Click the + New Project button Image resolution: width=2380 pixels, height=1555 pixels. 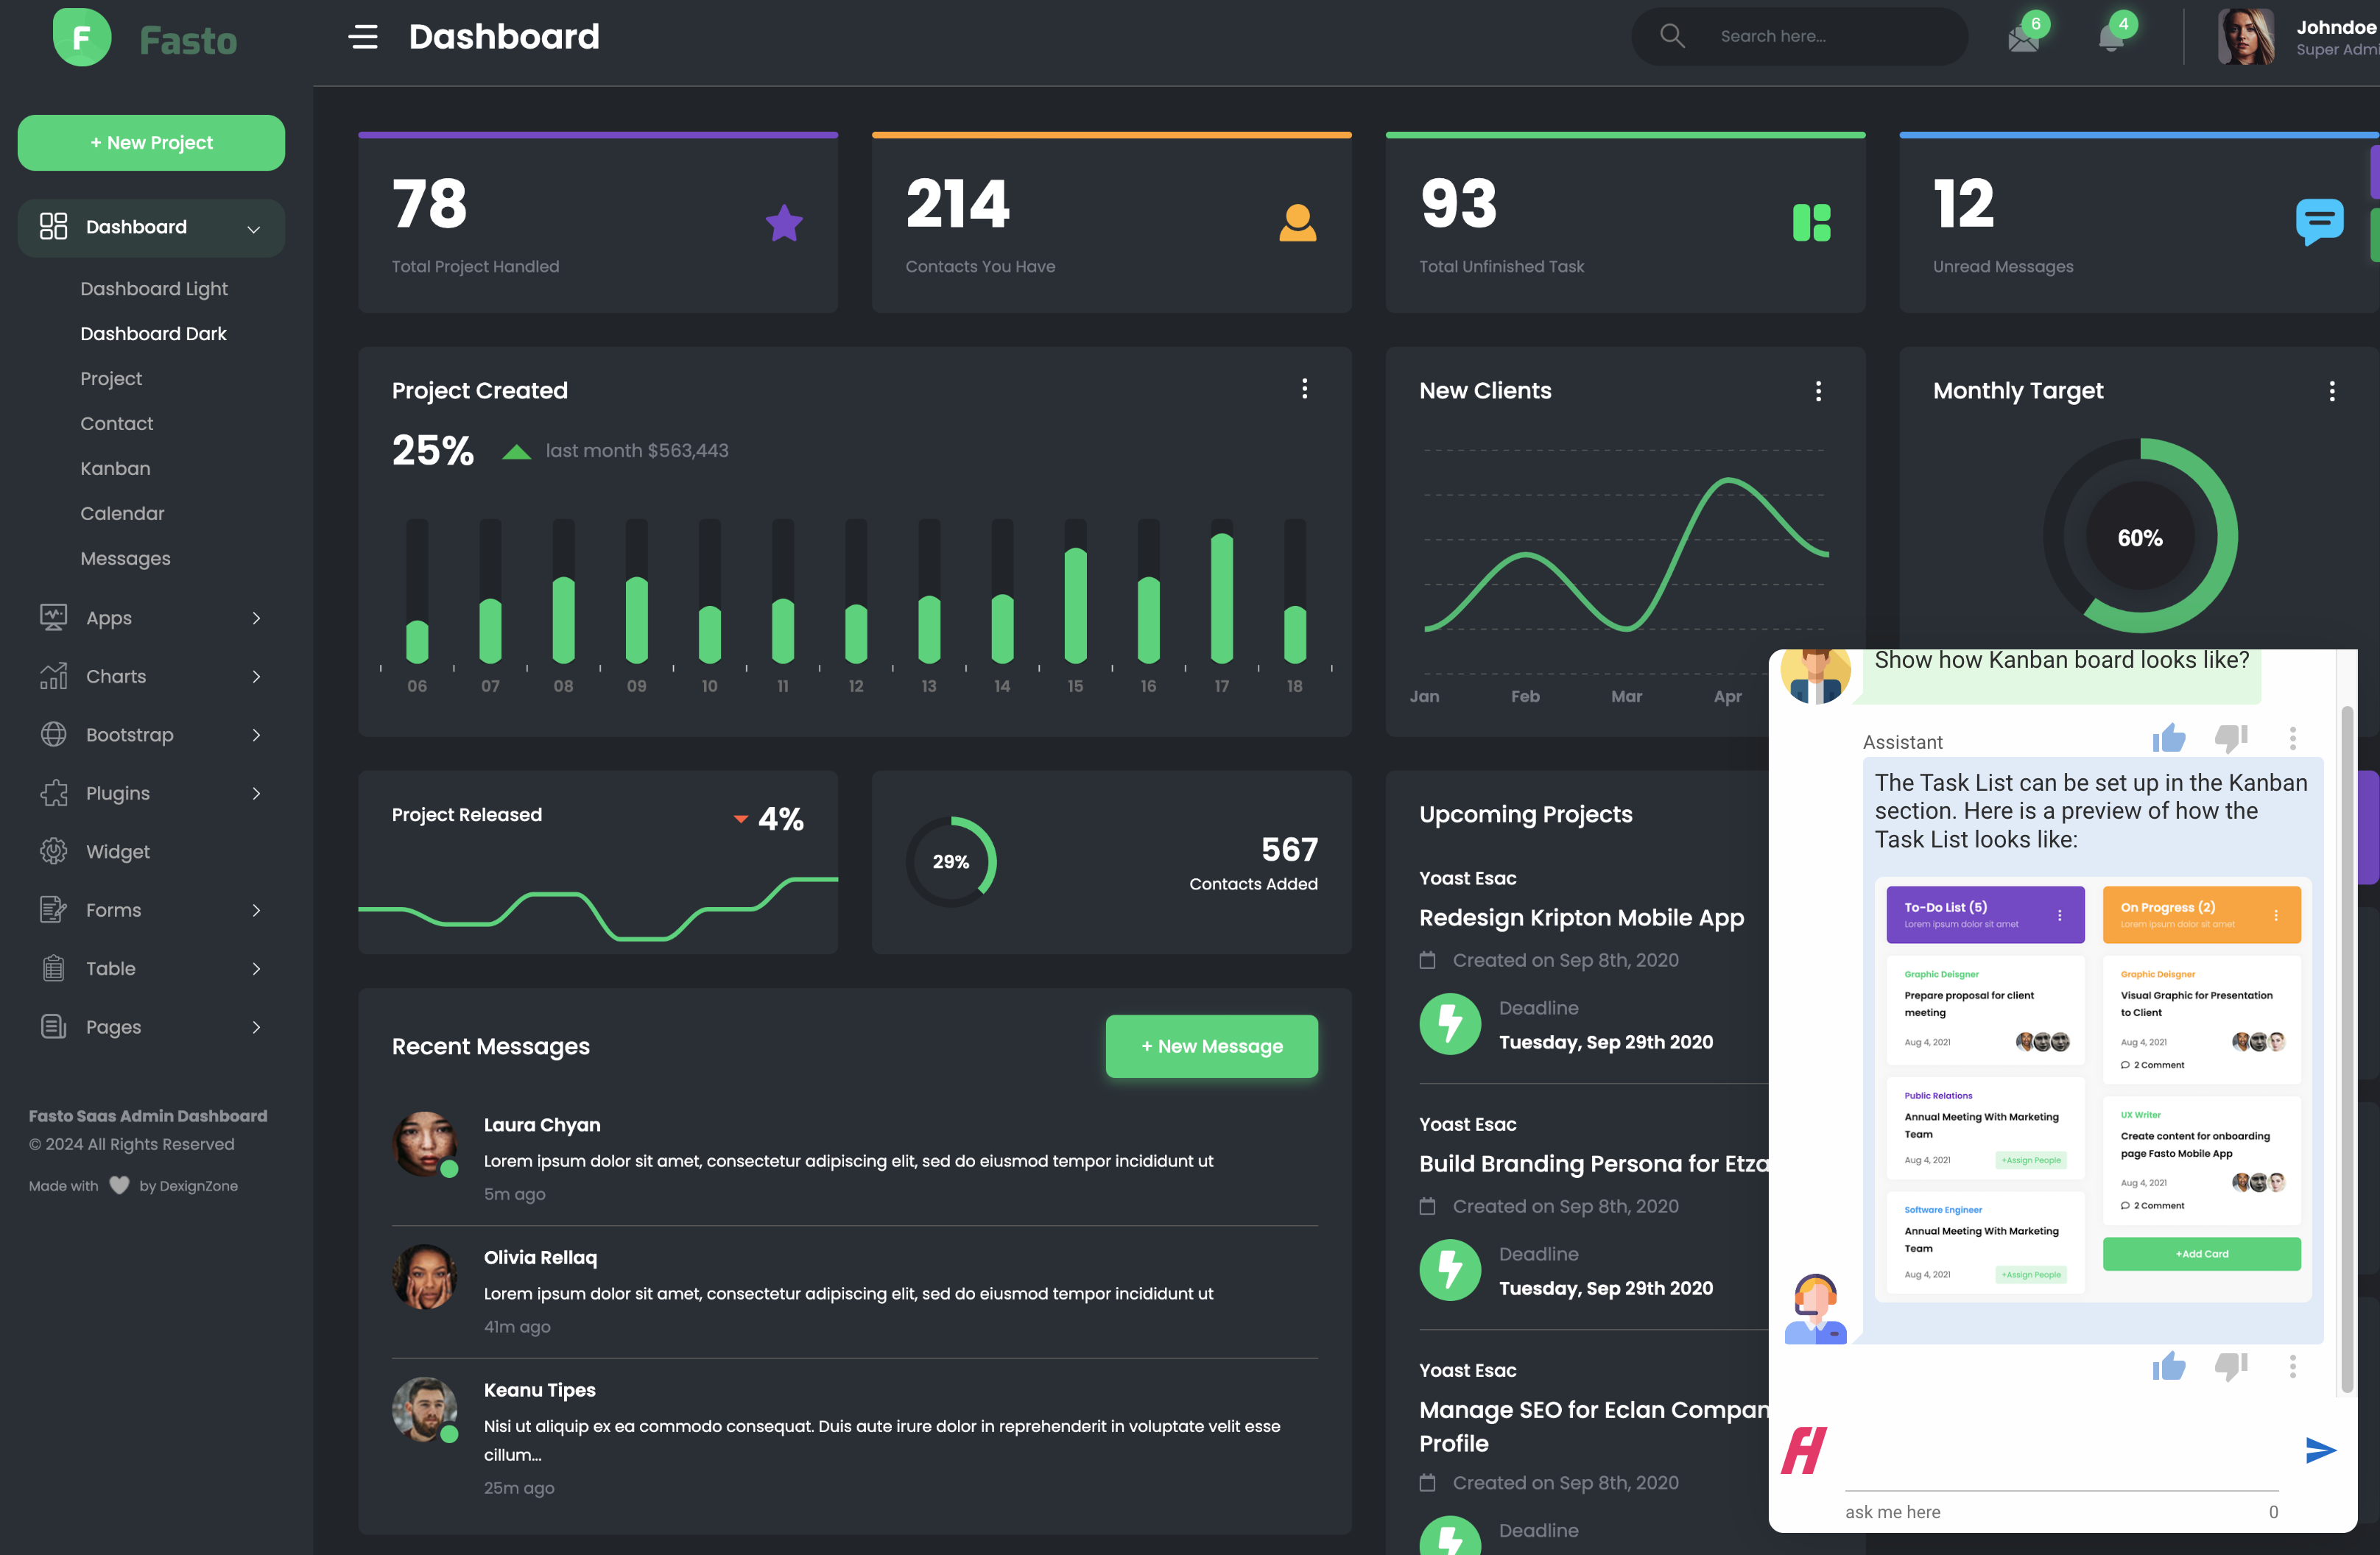click(151, 142)
